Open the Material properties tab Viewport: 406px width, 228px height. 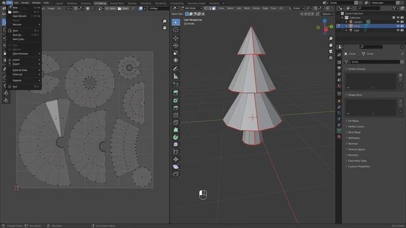pos(339,137)
